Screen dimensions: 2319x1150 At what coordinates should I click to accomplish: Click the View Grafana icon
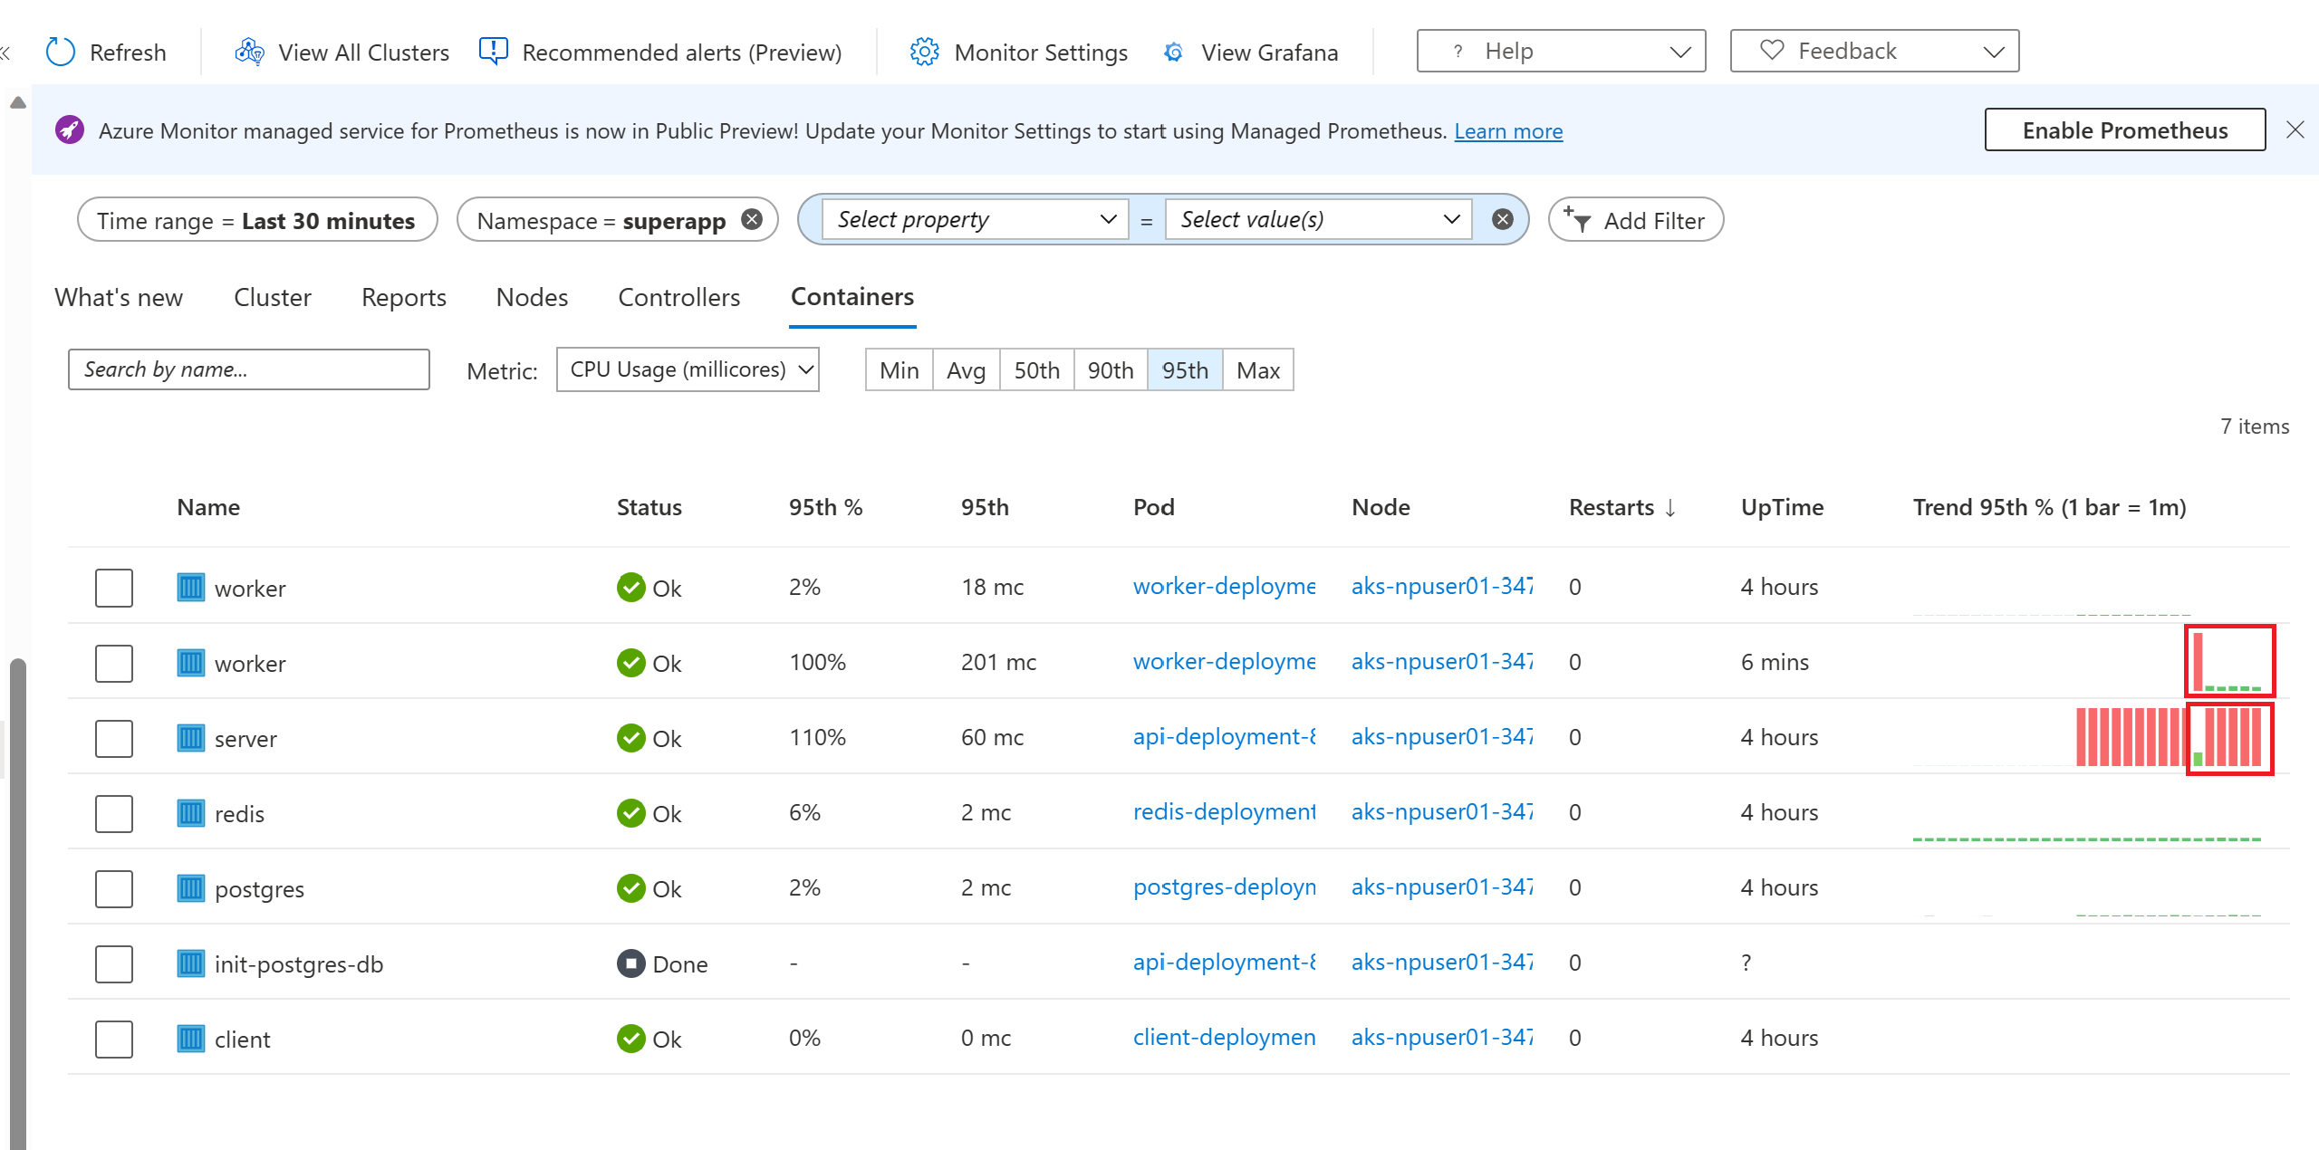pyautogui.click(x=1174, y=52)
